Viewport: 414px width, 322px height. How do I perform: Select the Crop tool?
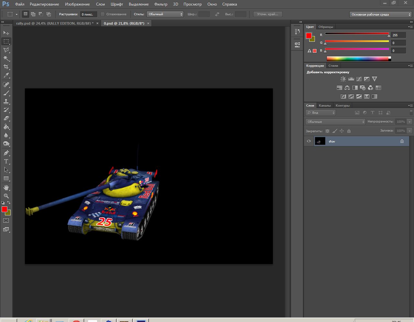pos(6,67)
